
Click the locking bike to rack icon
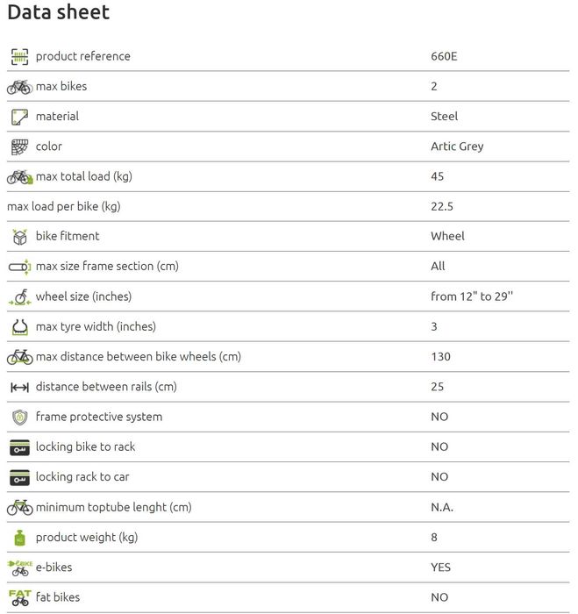click(x=19, y=447)
